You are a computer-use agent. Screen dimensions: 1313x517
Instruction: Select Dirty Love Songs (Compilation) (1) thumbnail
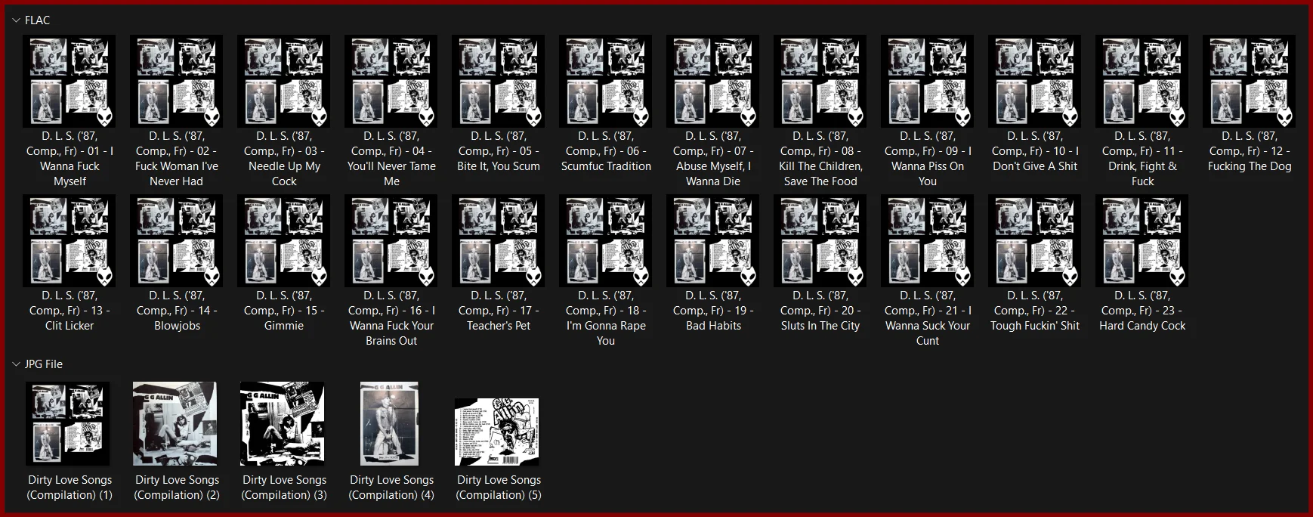coord(68,423)
